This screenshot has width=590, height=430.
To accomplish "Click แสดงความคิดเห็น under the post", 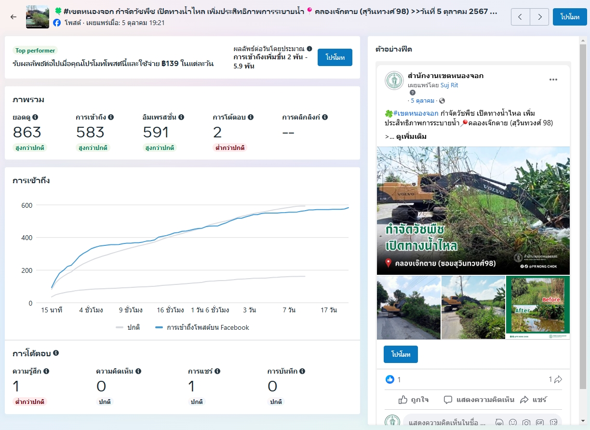I will pos(473,400).
